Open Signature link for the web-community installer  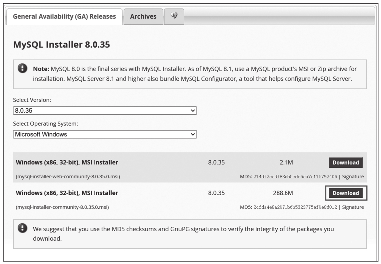[x=353, y=177]
